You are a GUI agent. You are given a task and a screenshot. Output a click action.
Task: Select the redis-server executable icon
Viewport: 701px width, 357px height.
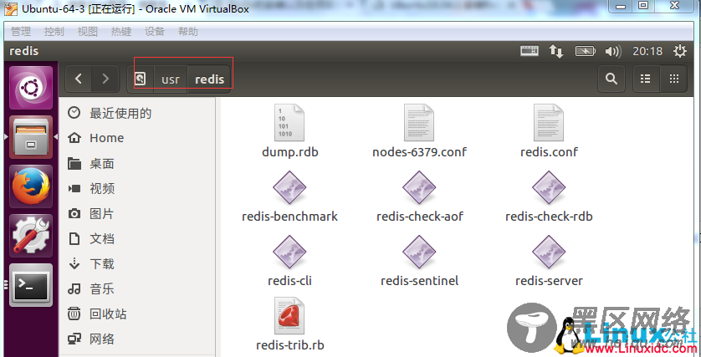(x=549, y=252)
